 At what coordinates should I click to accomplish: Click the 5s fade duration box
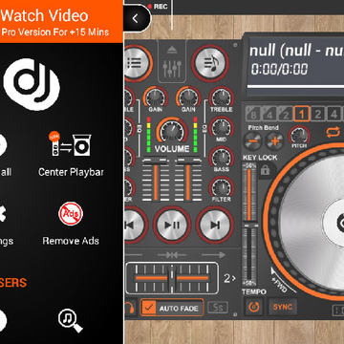click(x=218, y=308)
